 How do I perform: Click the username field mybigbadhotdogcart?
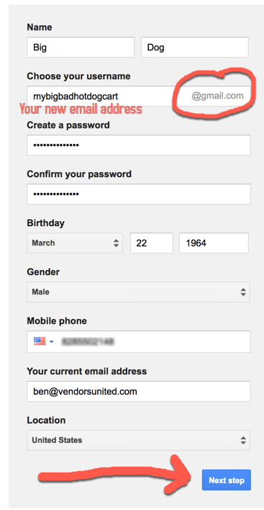coord(139,96)
